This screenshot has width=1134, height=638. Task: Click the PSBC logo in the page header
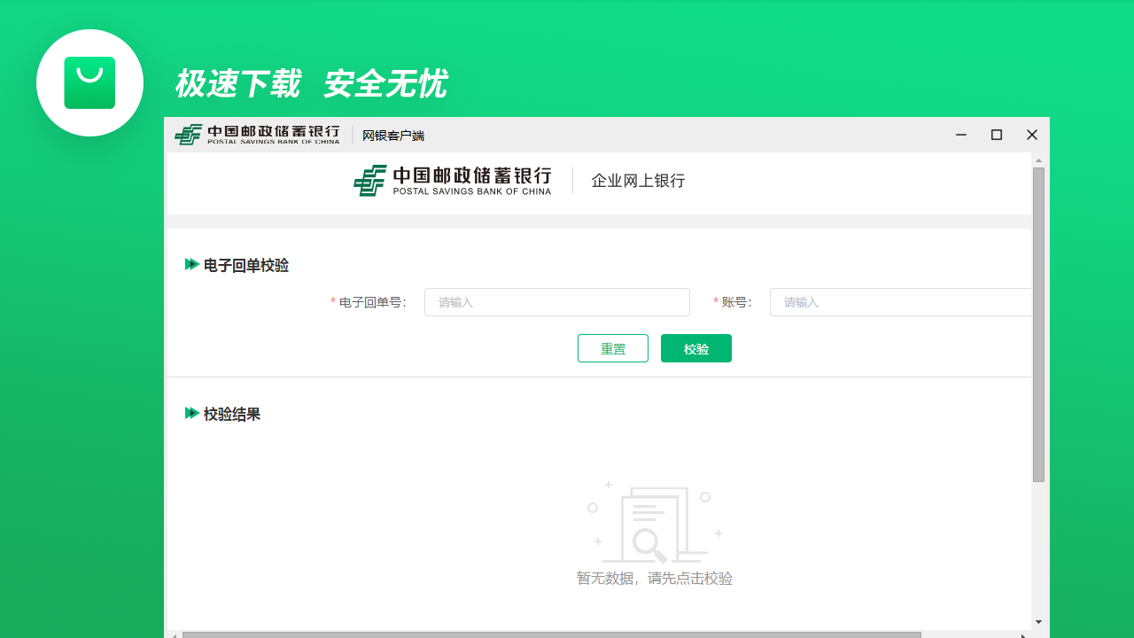click(x=453, y=181)
